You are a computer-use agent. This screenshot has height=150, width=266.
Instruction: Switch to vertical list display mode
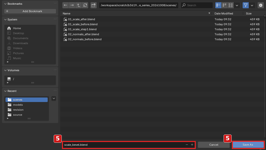[218, 5]
